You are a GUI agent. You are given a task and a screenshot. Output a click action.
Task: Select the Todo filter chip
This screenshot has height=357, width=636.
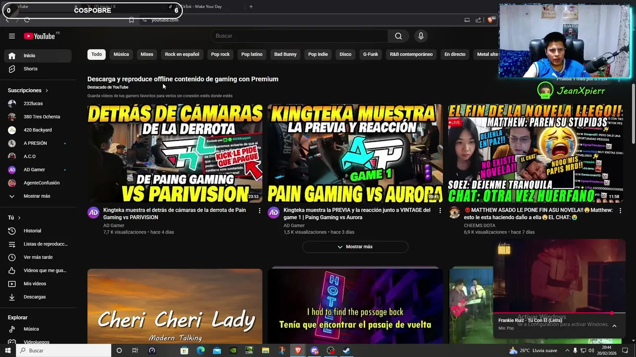pos(96,54)
